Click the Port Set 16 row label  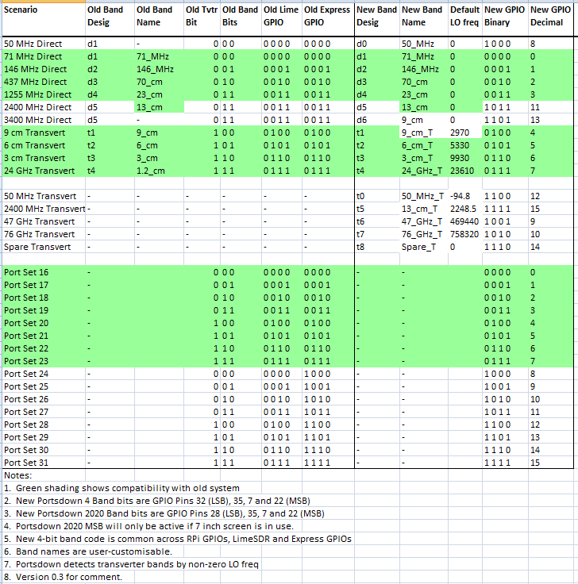click(26, 272)
